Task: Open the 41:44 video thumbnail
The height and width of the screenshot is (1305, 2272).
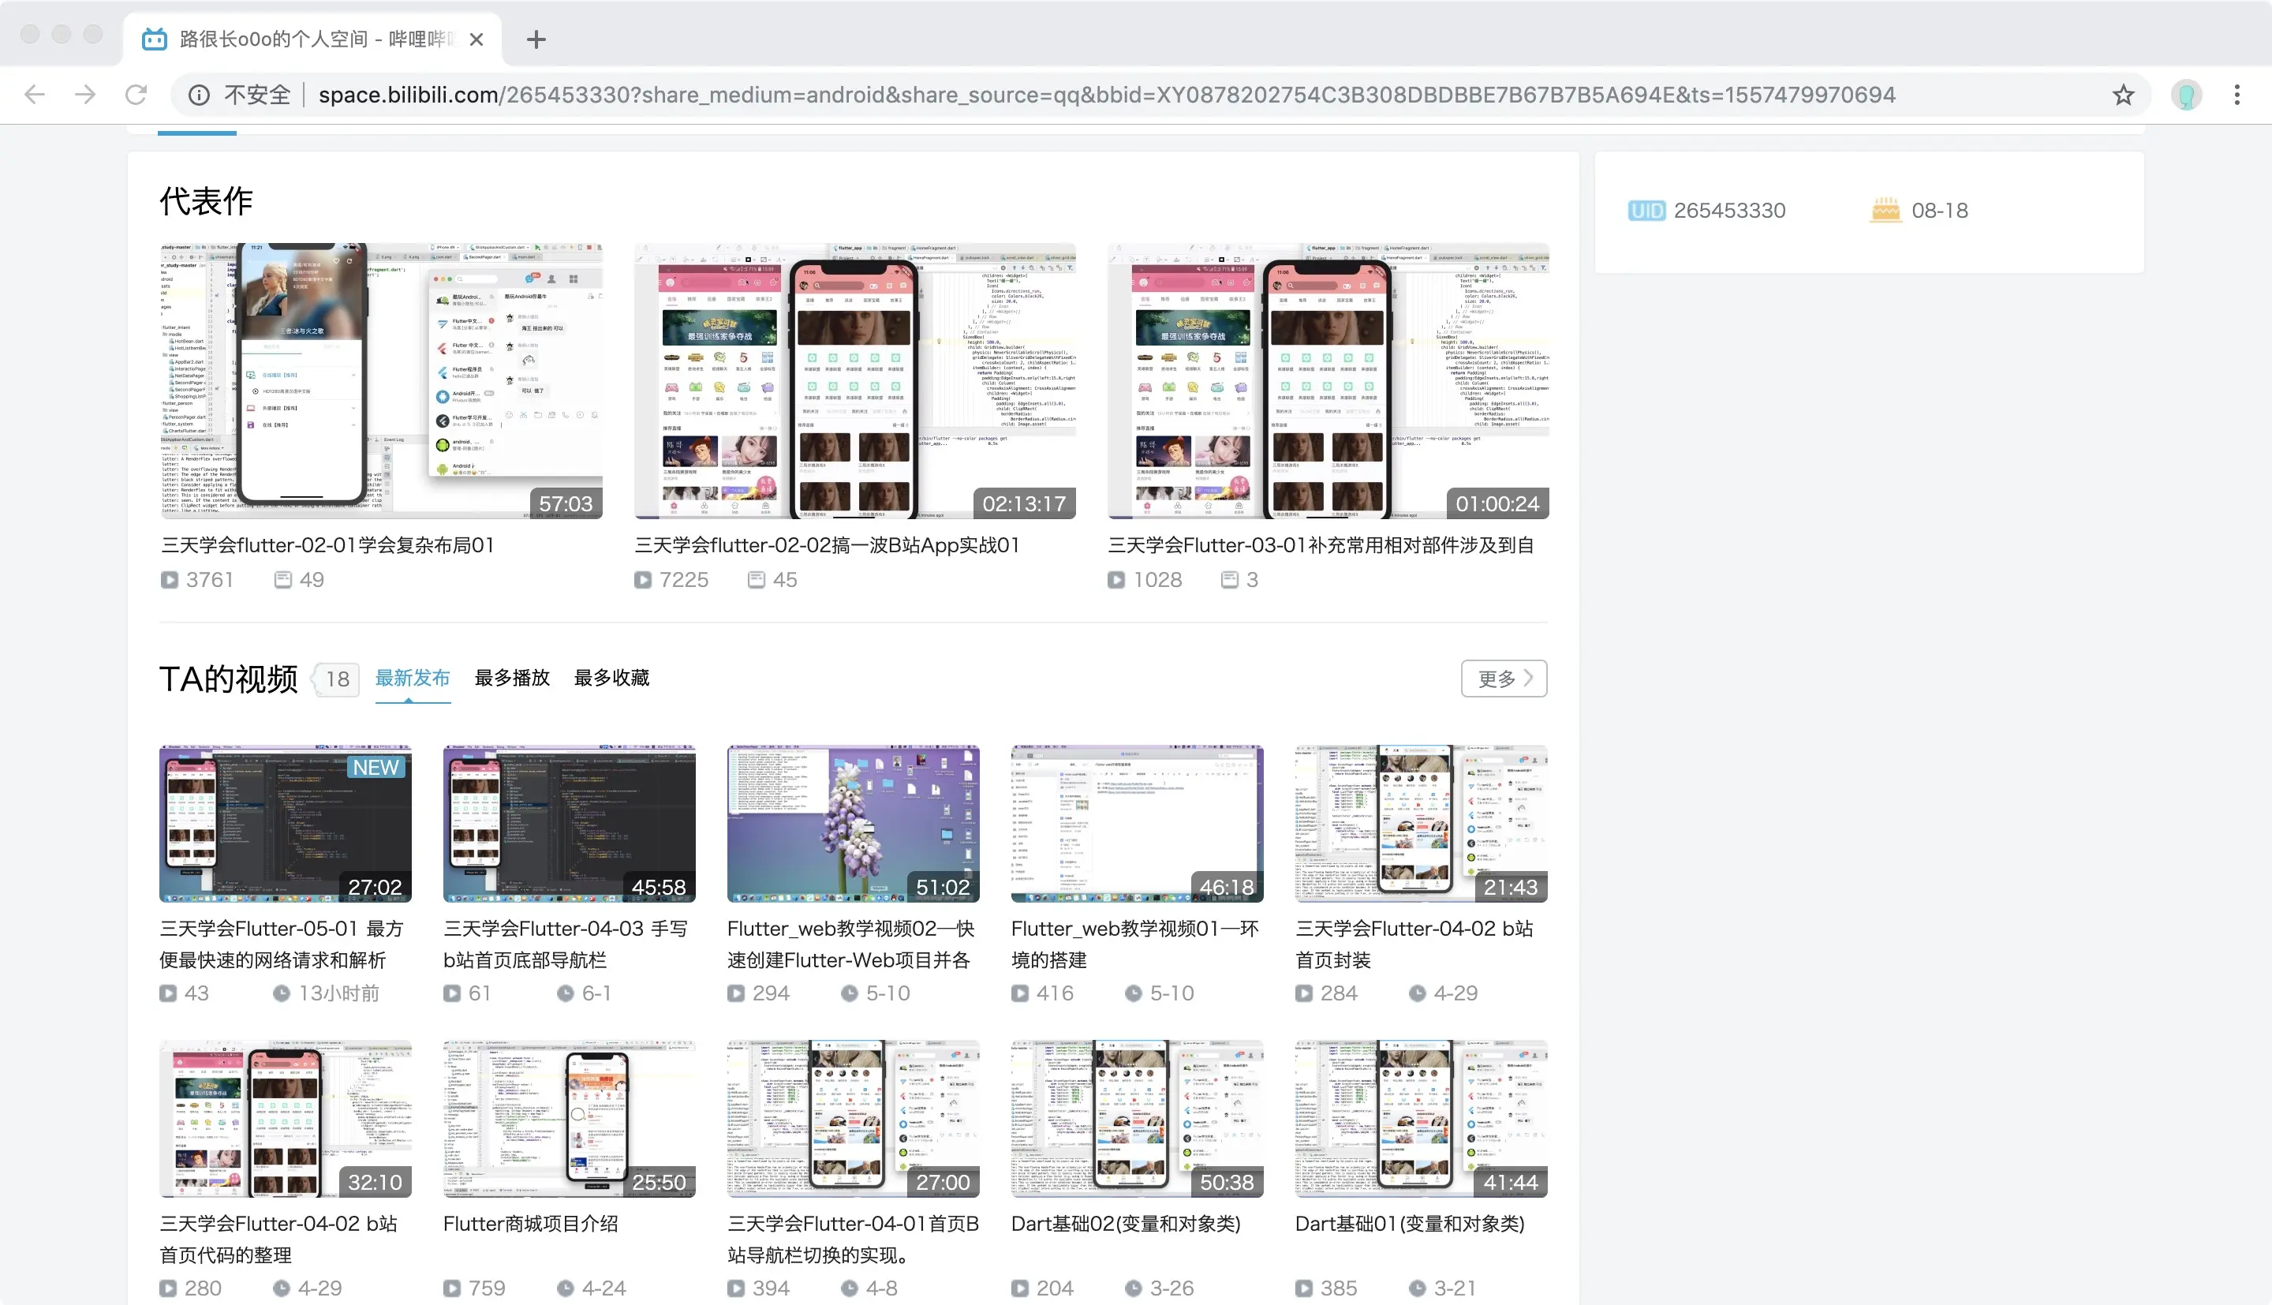Action: [1421, 1119]
